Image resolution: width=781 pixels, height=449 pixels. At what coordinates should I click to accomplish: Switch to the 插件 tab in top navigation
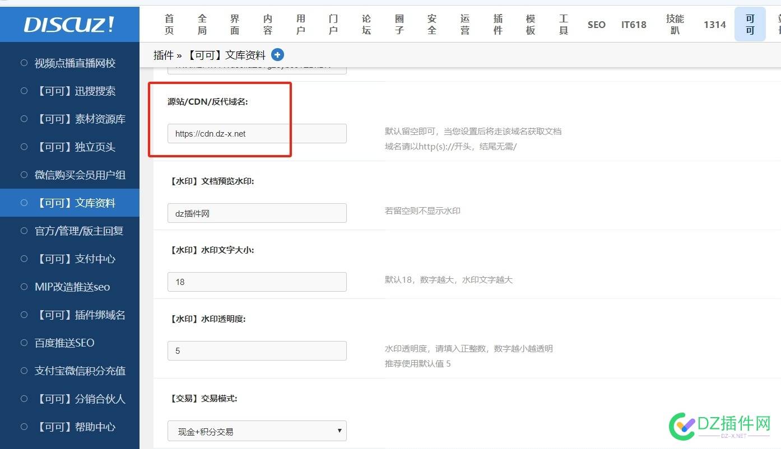click(x=497, y=24)
